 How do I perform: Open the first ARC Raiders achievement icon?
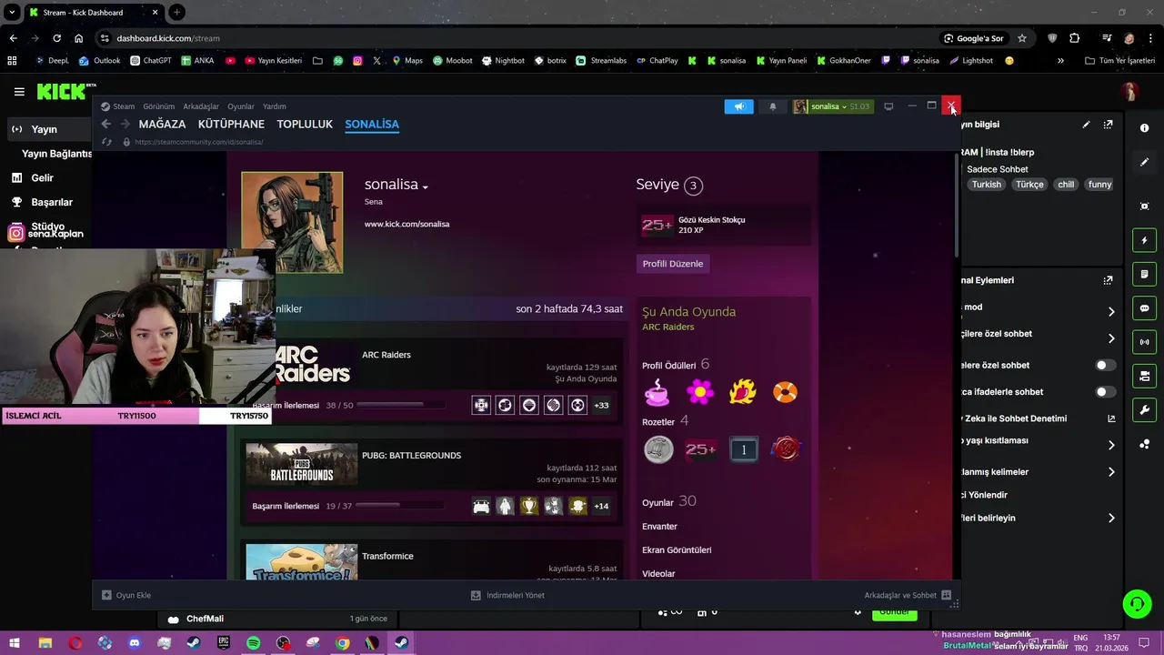click(481, 405)
